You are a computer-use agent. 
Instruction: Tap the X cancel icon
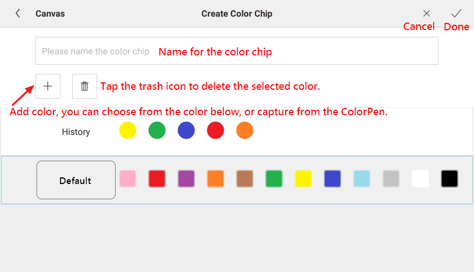(x=427, y=14)
